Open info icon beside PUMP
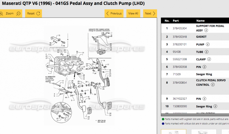Image resolution: width=229 pixels, height=134 pixels. (208, 44)
